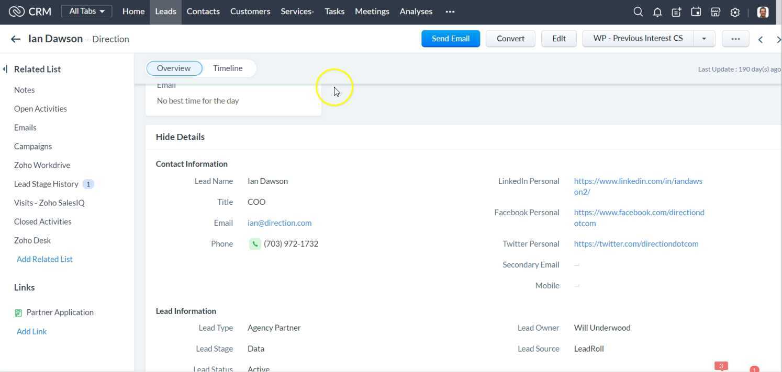The width and height of the screenshot is (782, 372).
Task: Open the more actions ellipsis menu
Action: (735, 38)
